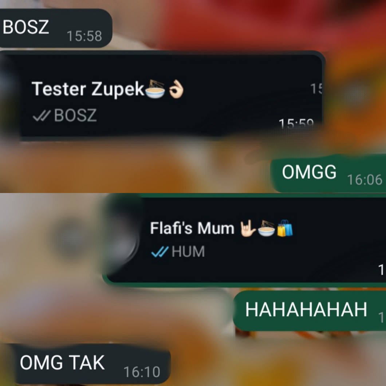This screenshot has height=386, width=386.
Task: Click the noodle bowl emoji beside Tester Zupek
Action: [x=155, y=89]
